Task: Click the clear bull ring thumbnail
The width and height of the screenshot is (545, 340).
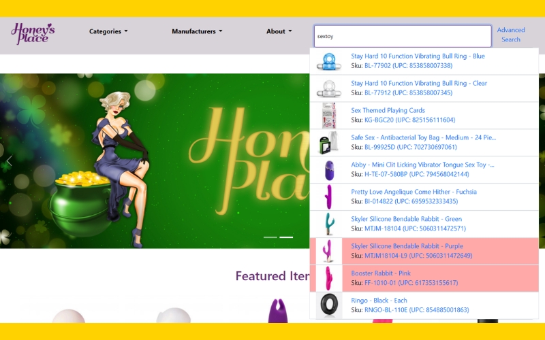Action: tap(329, 88)
